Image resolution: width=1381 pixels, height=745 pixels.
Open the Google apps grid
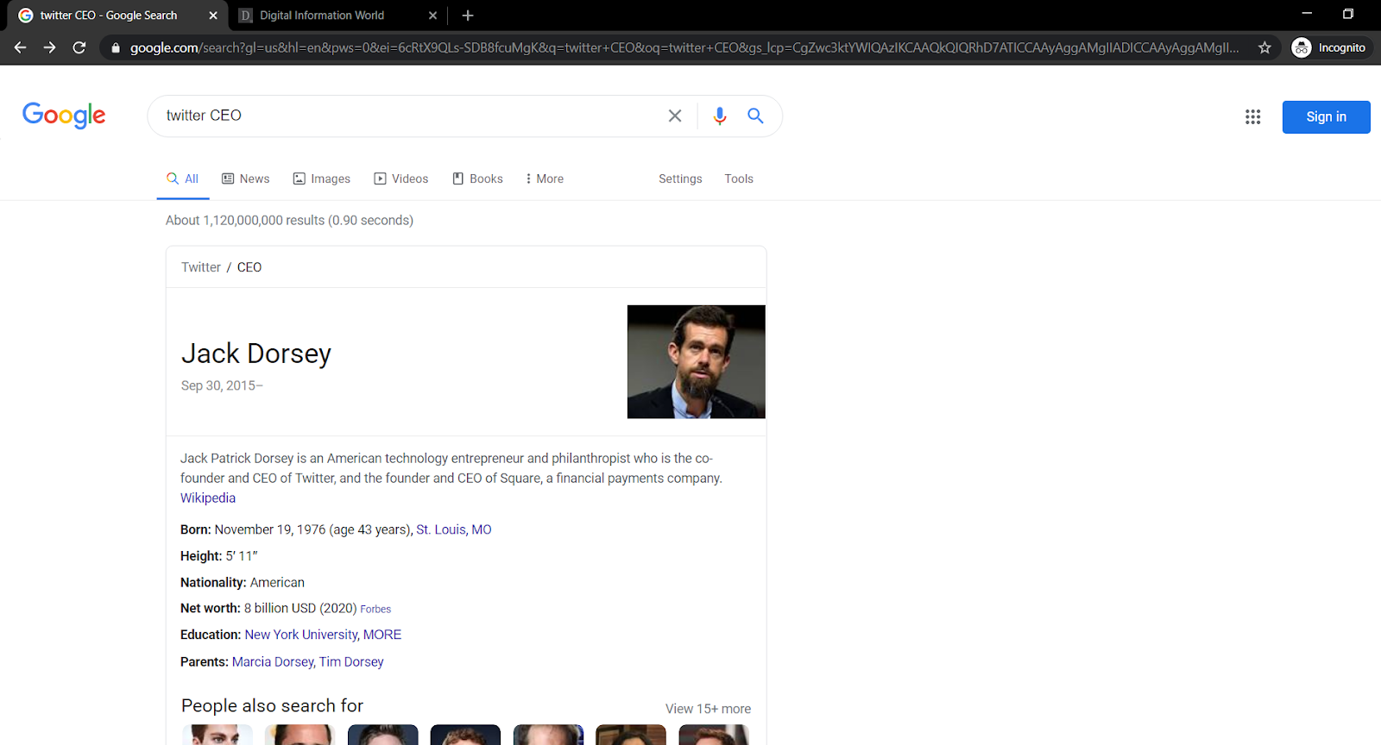pos(1252,116)
